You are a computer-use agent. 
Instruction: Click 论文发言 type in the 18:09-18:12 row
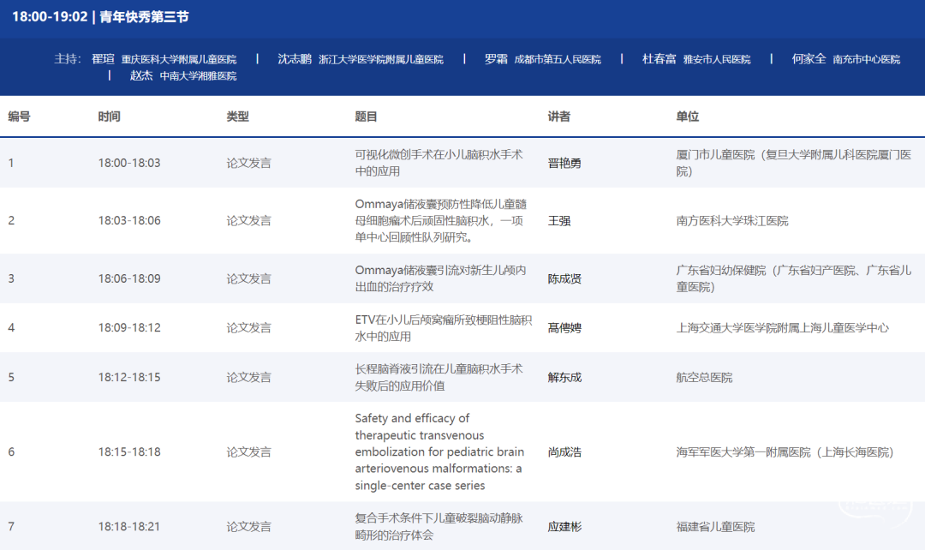[x=248, y=328]
